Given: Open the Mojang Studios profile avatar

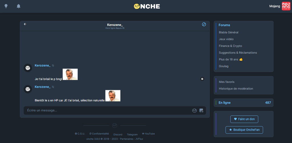Looking at the screenshot, I should click(x=286, y=6).
